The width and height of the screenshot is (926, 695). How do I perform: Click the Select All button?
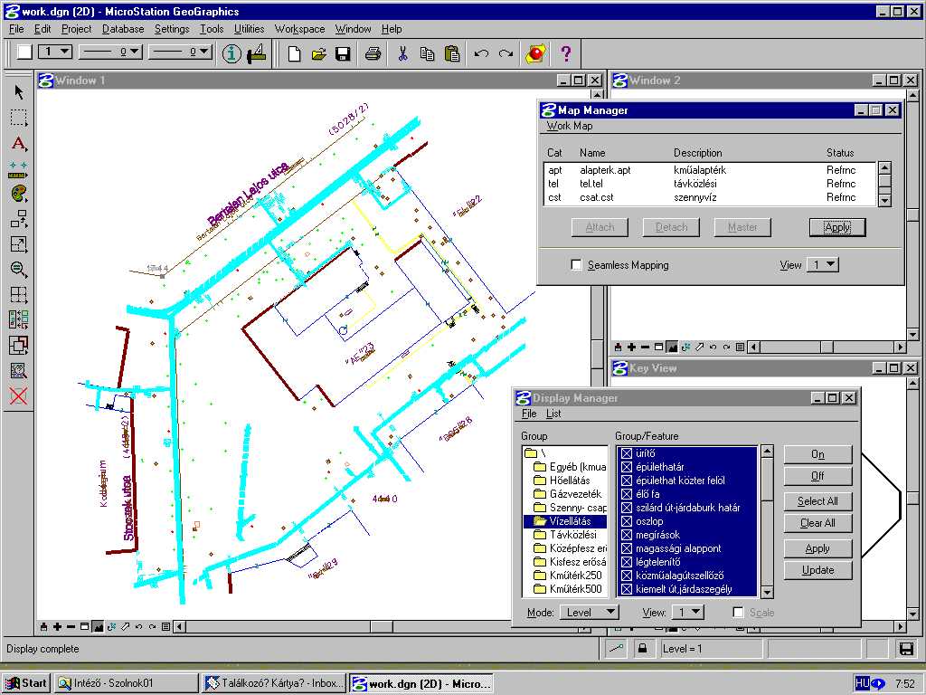point(817,501)
